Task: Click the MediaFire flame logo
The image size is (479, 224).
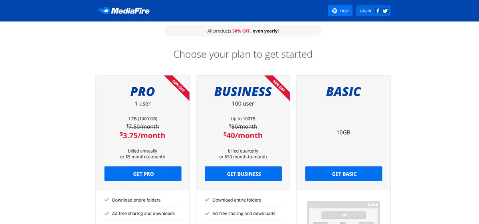Action: click(103, 11)
